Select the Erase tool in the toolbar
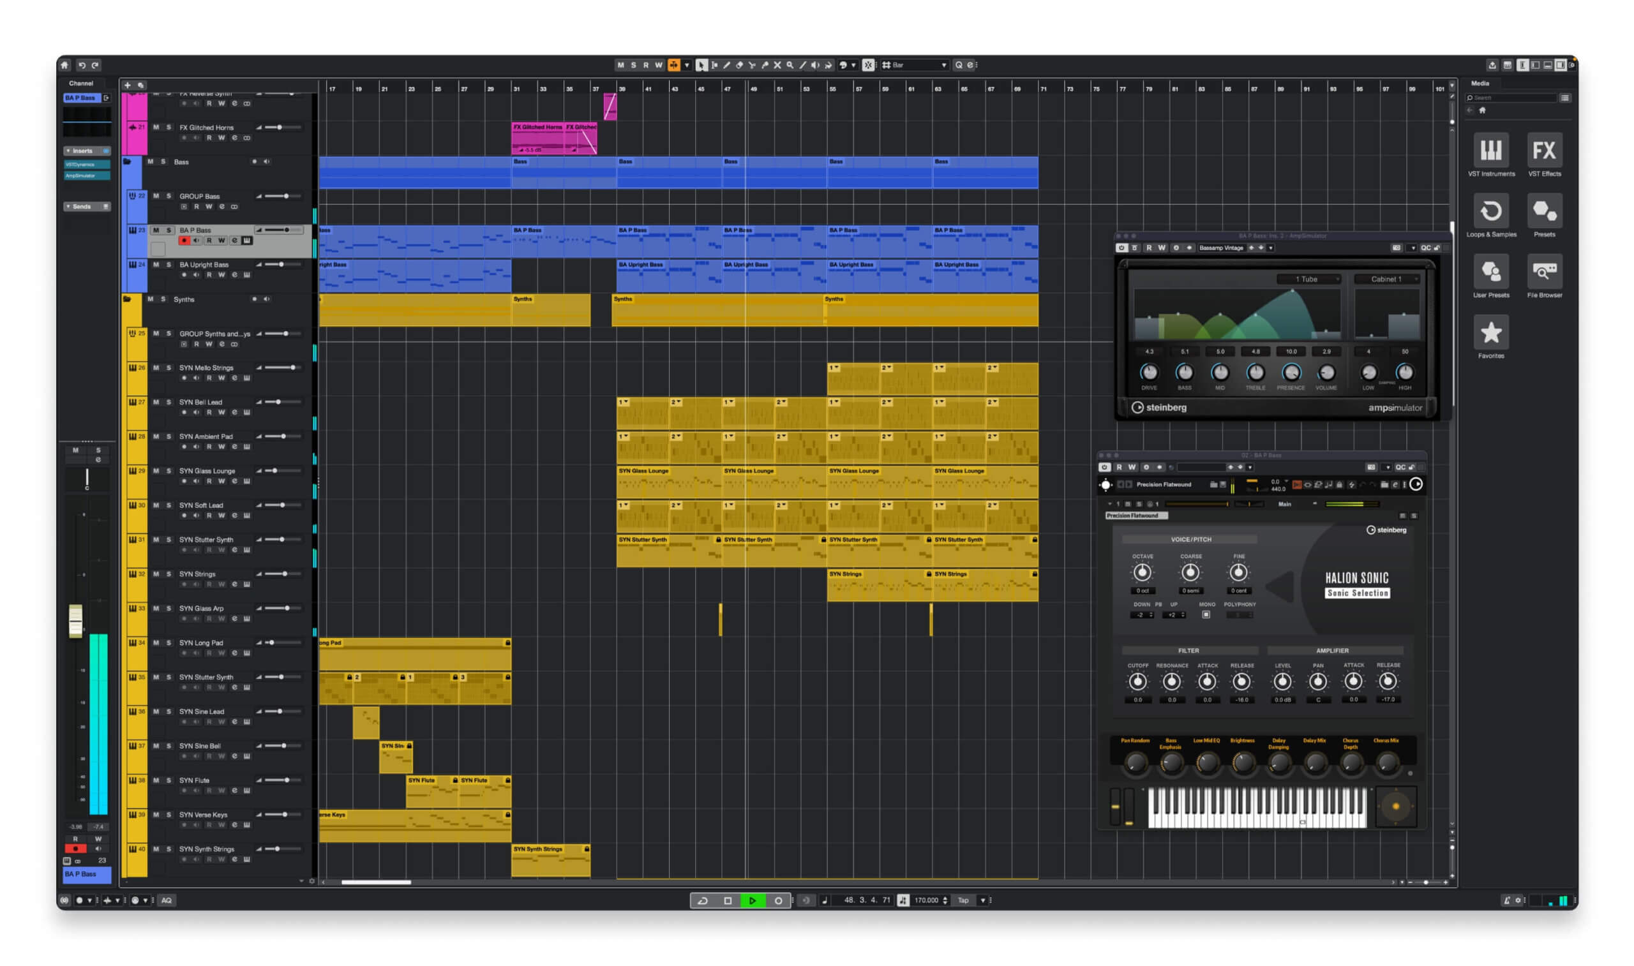1634x966 pixels. coord(740,65)
